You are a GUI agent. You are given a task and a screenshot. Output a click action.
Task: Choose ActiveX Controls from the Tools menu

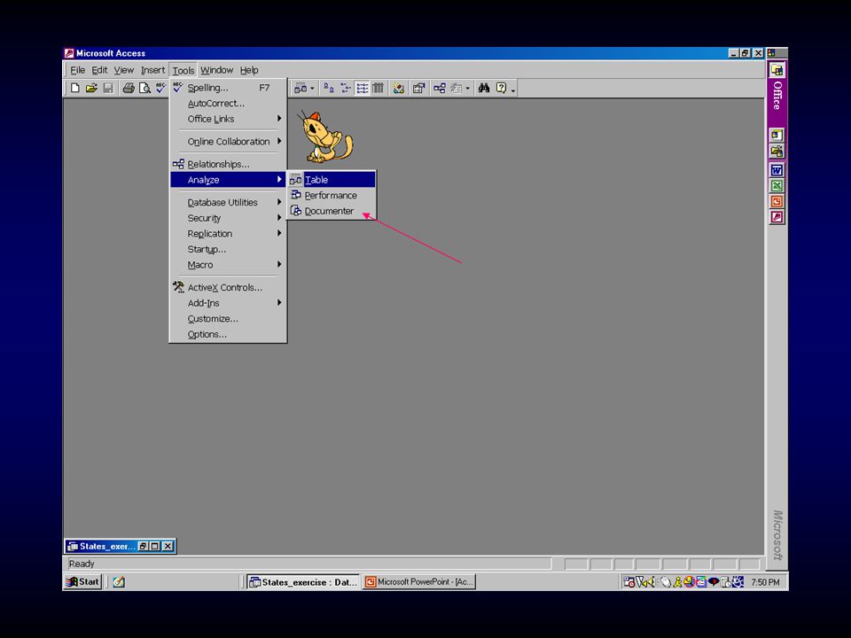point(228,287)
